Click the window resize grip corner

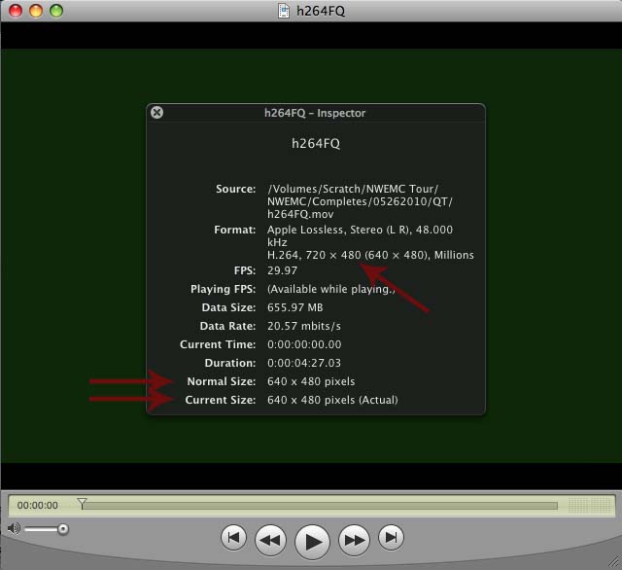613,561
